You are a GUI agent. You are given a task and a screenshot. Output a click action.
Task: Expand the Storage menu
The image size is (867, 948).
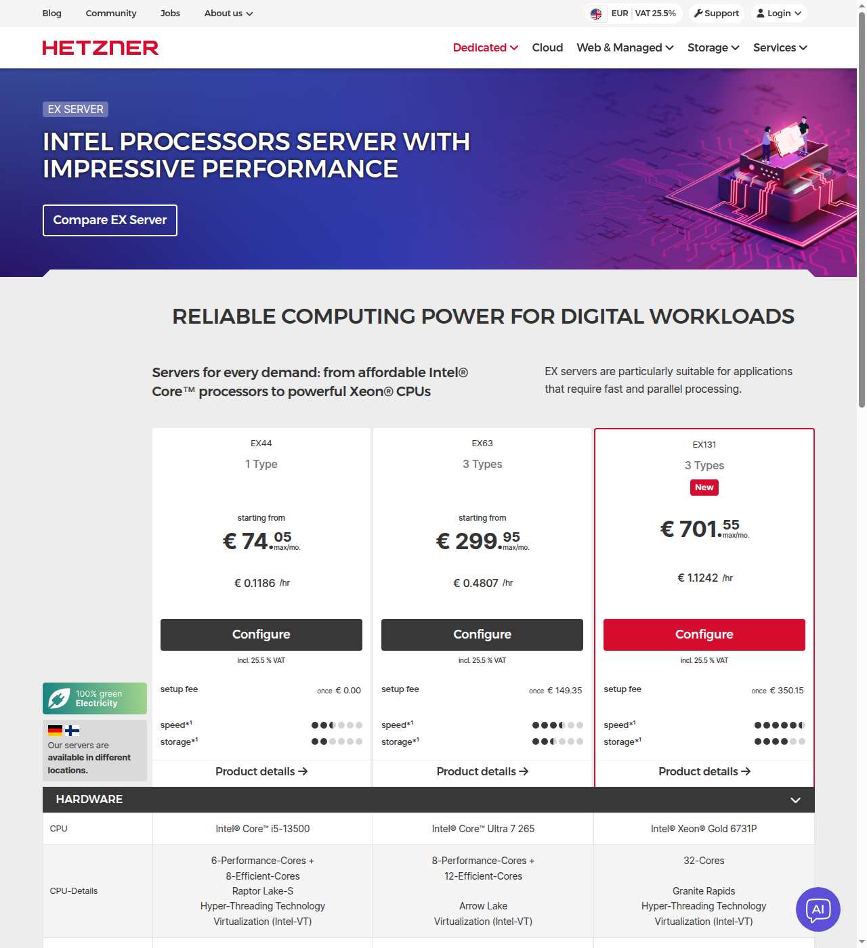pyautogui.click(x=713, y=47)
